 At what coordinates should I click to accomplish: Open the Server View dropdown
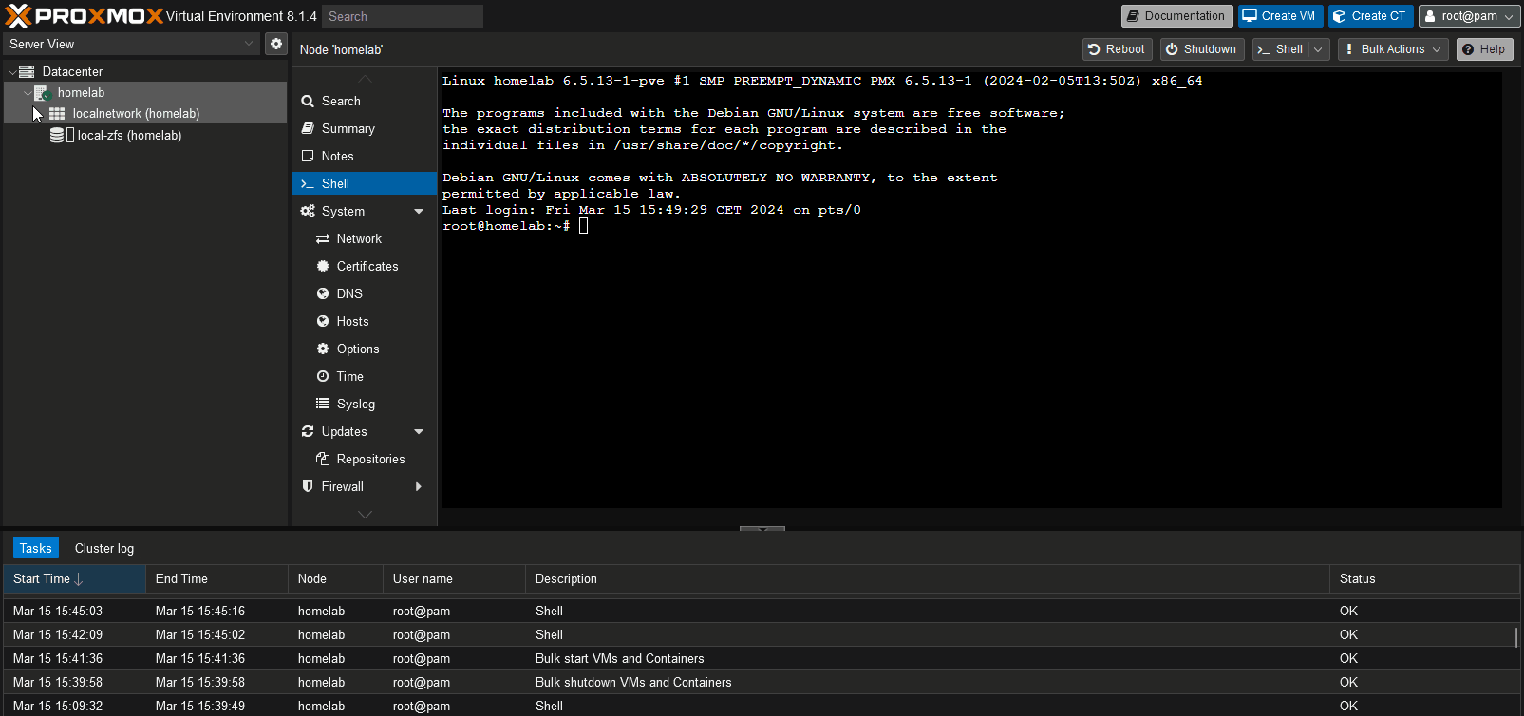point(131,44)
